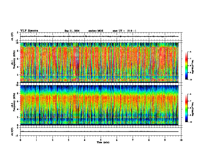This screenshot has height=157, width=204.
Task: Click time axis tick label "10"
Action: (181, 140)
